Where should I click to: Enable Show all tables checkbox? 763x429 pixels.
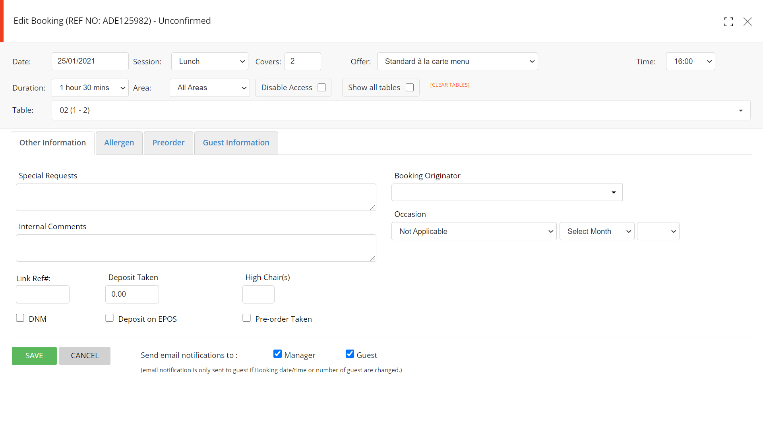[x=410, y=87]
